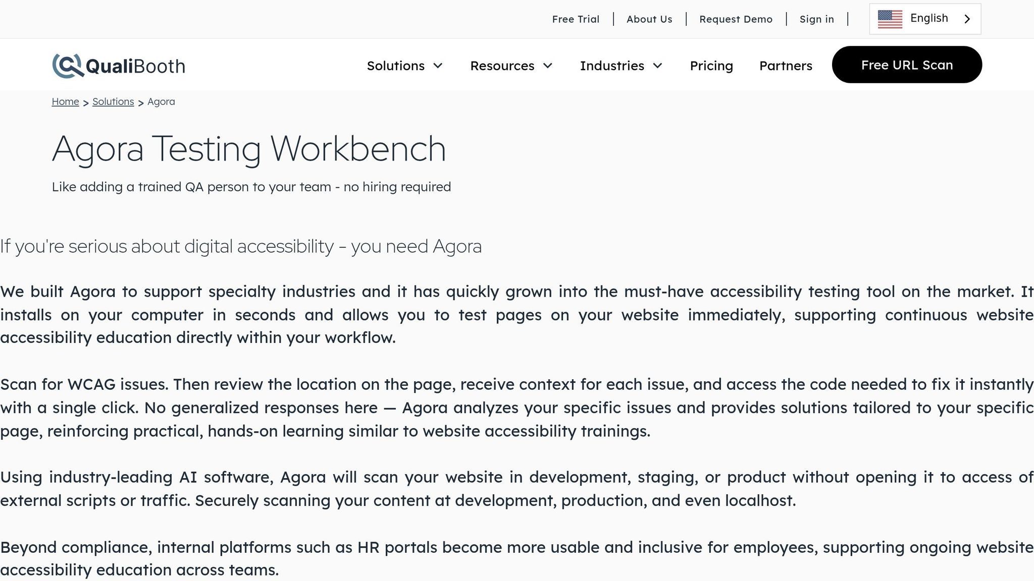Image resolution: width=1034 pixels, height=581 pixels.
Task: Click the QualiBooth logo icon
Action: click(68, 66)
